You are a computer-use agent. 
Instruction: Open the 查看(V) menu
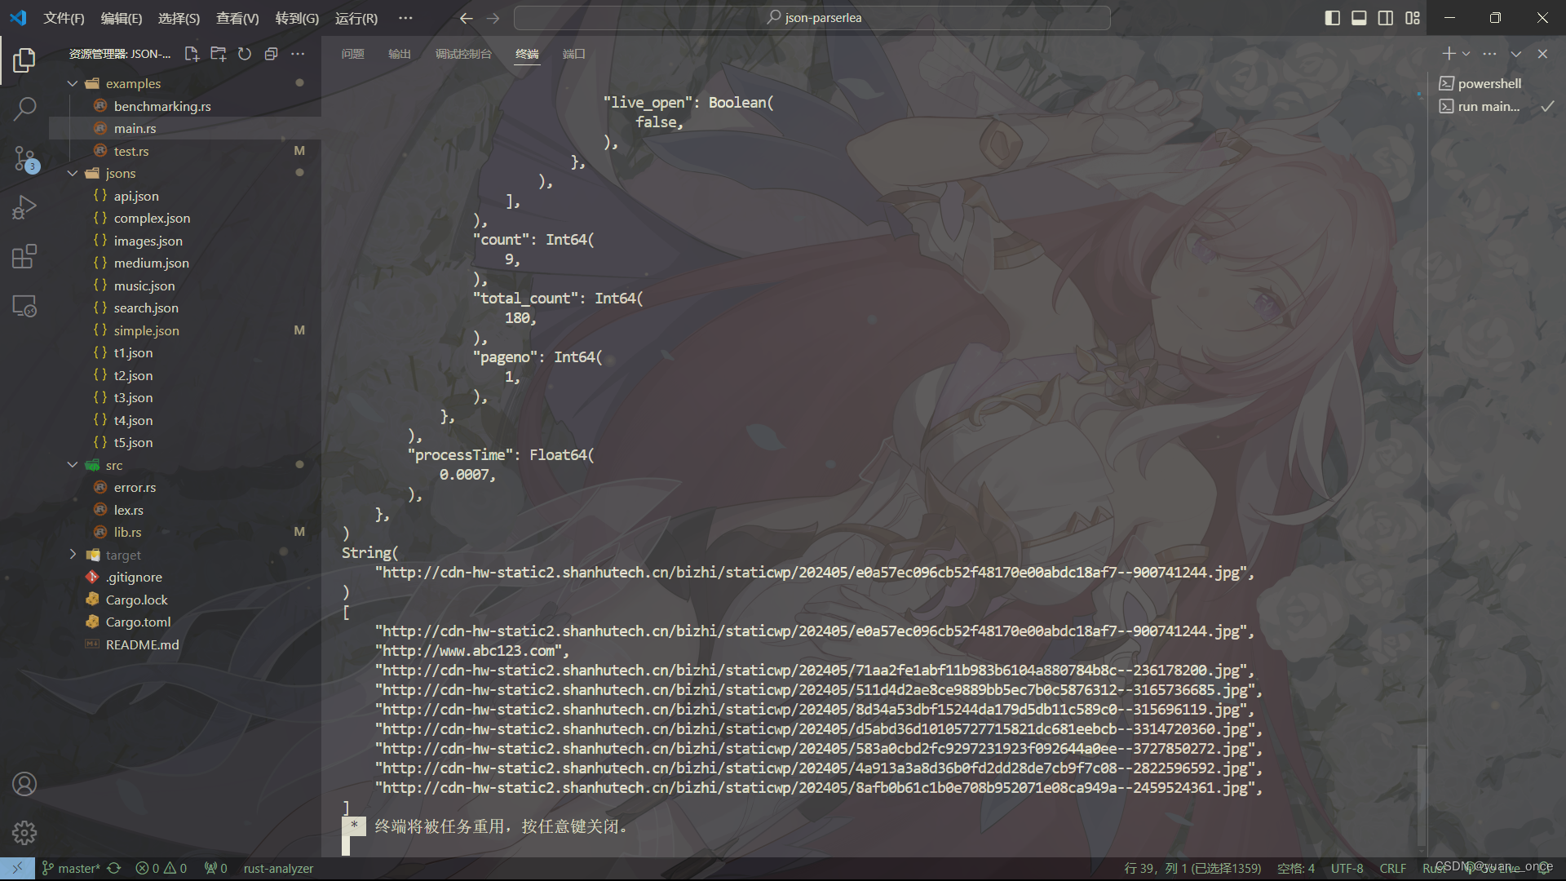coord(237,18)
